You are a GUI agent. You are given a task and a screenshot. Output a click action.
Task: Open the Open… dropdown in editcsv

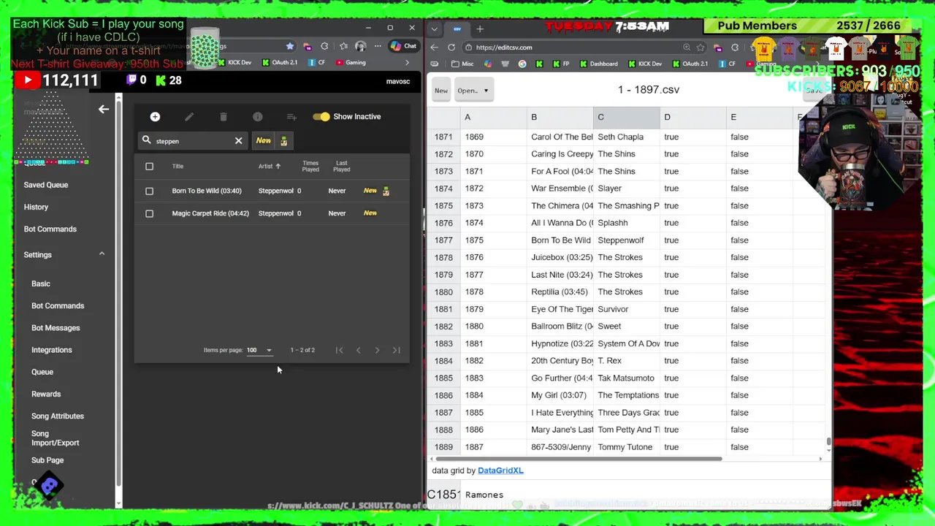coord(473,91)
